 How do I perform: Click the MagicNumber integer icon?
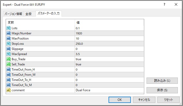click(x=8, y=33)
